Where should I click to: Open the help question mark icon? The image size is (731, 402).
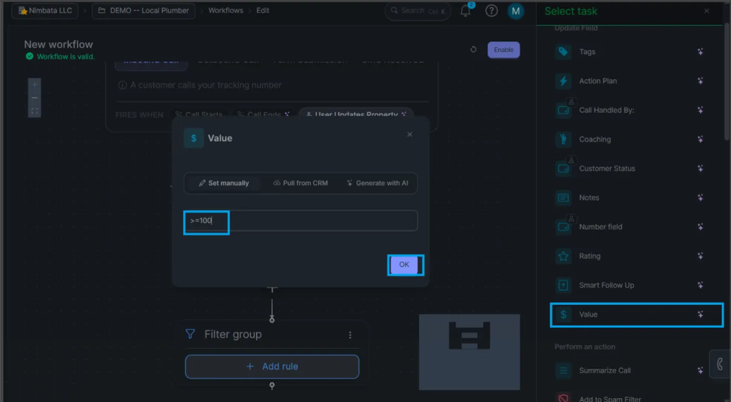[492, 11]
